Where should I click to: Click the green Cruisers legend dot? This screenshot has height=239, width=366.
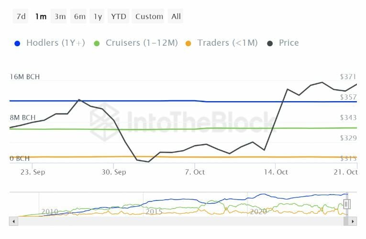click(97, 43)
